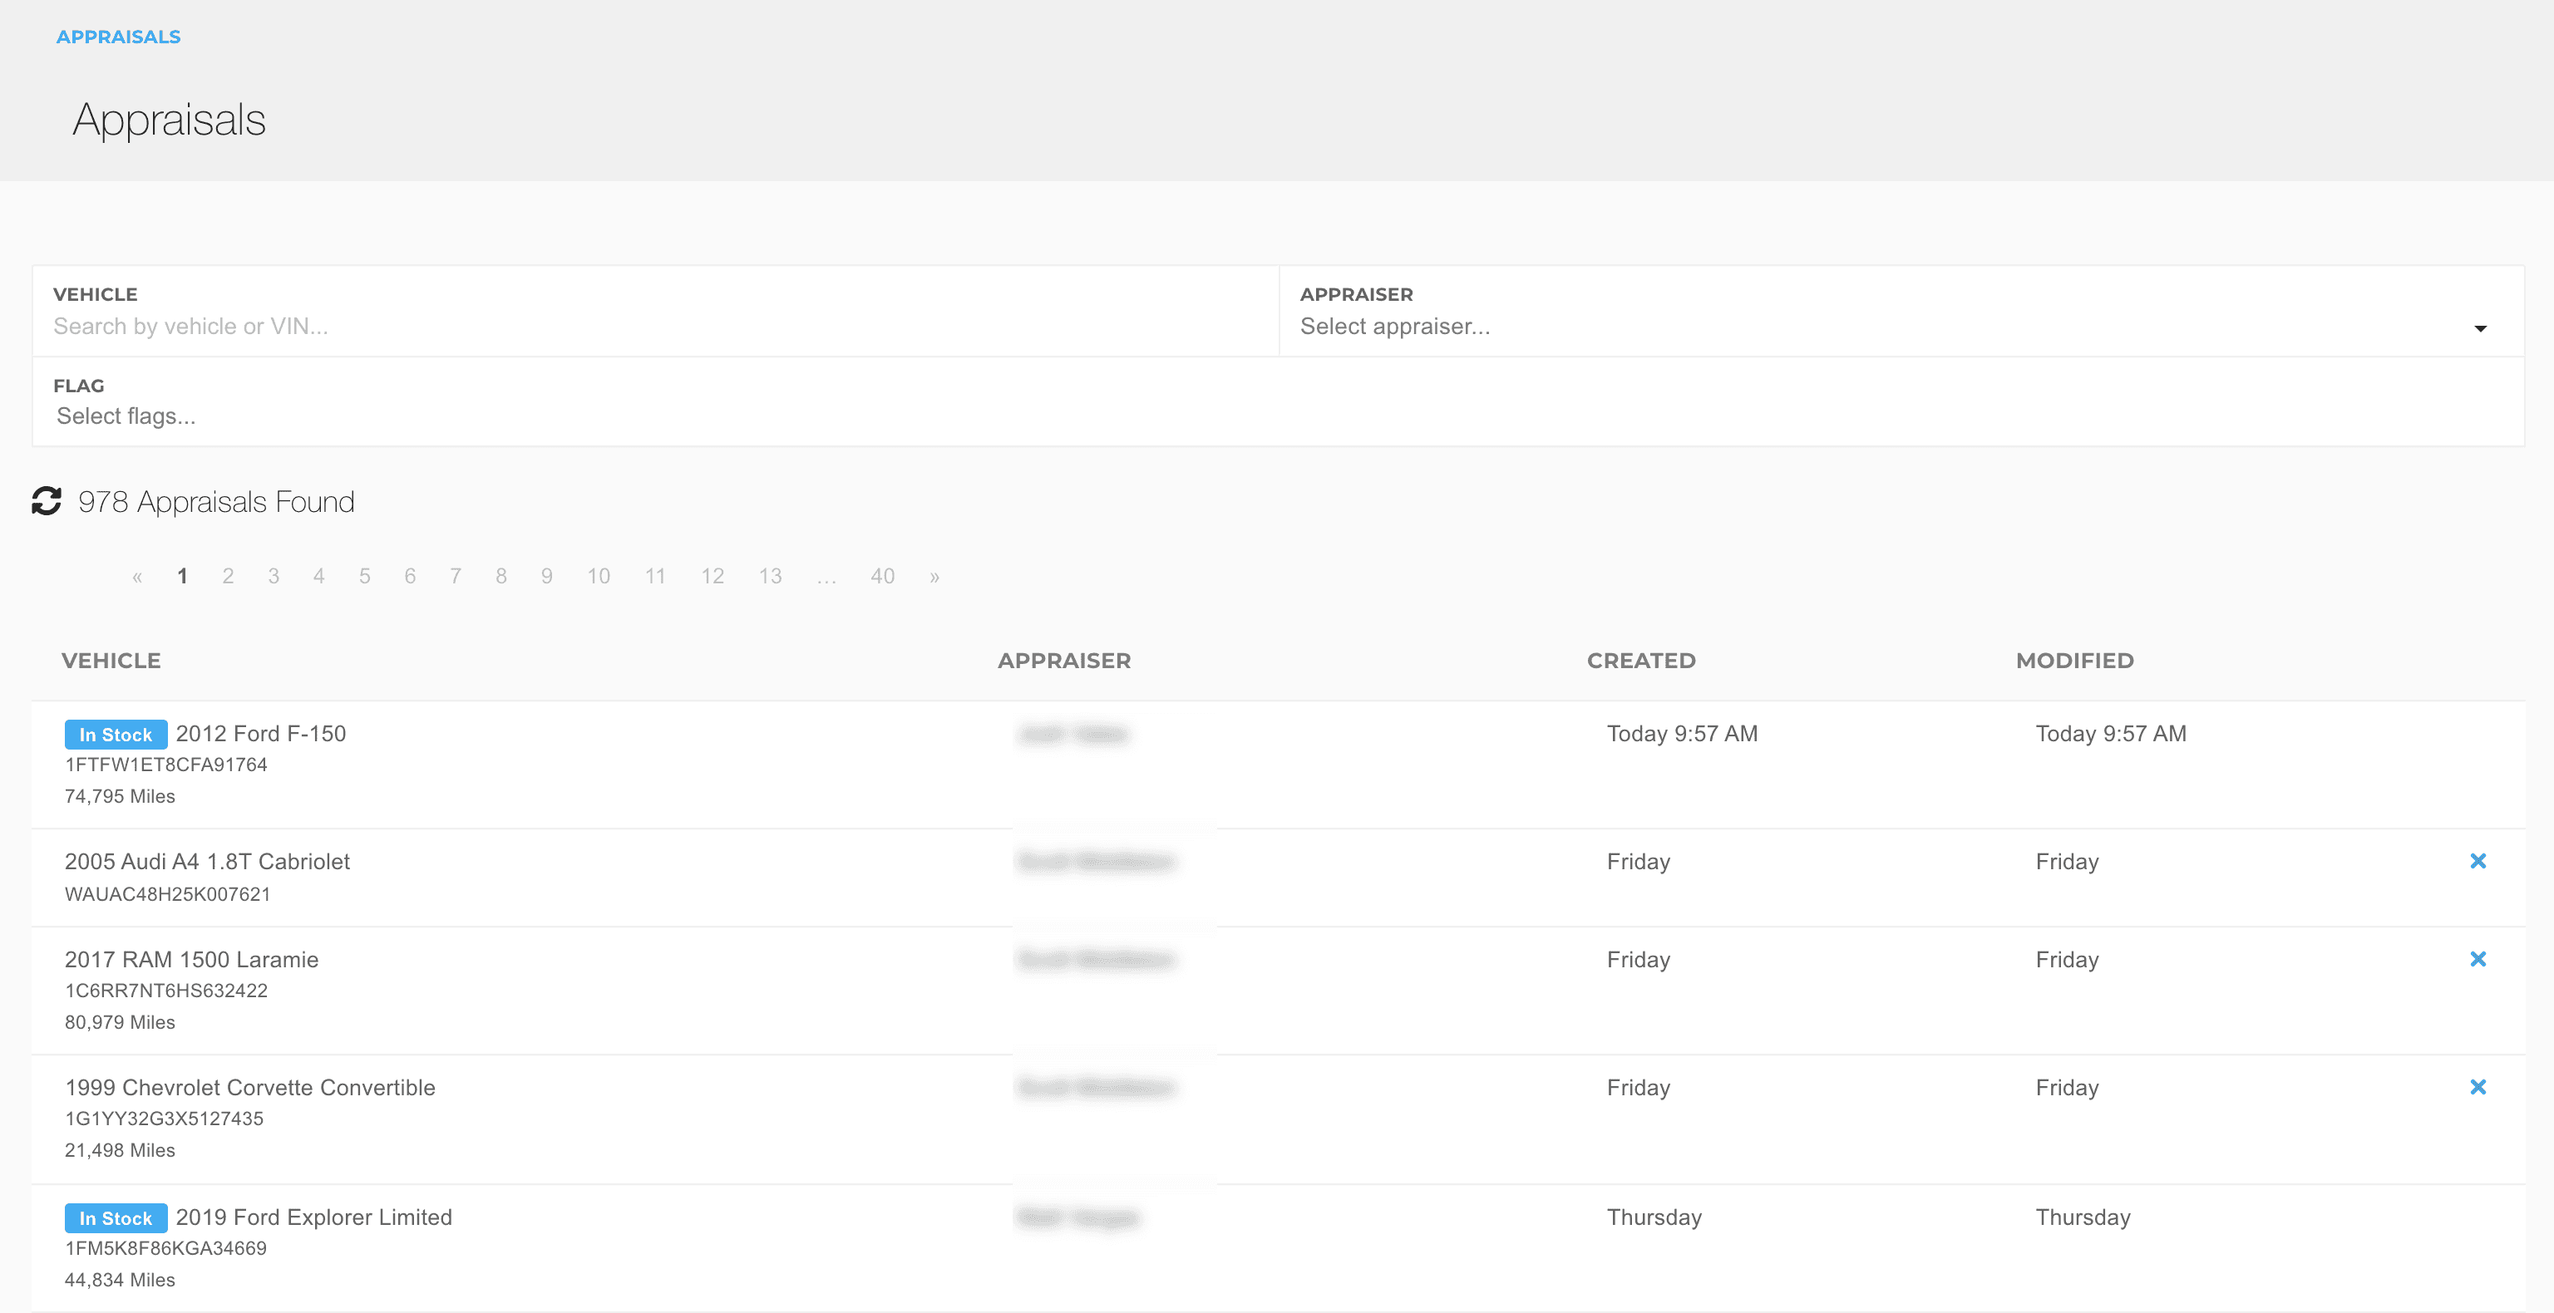
Task: Click the vehicle or VIN search field
Action: click(654, 326)
